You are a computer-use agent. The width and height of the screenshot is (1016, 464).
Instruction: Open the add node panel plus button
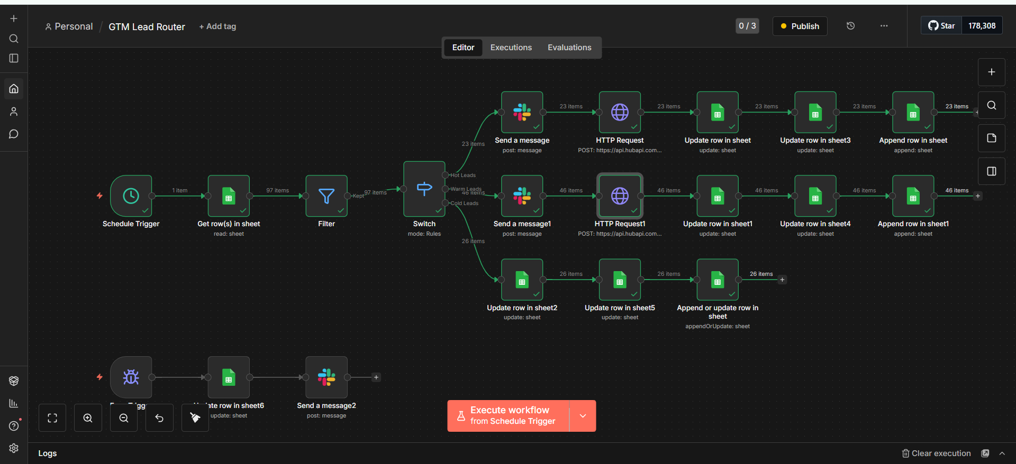click(x=992, y=72)
